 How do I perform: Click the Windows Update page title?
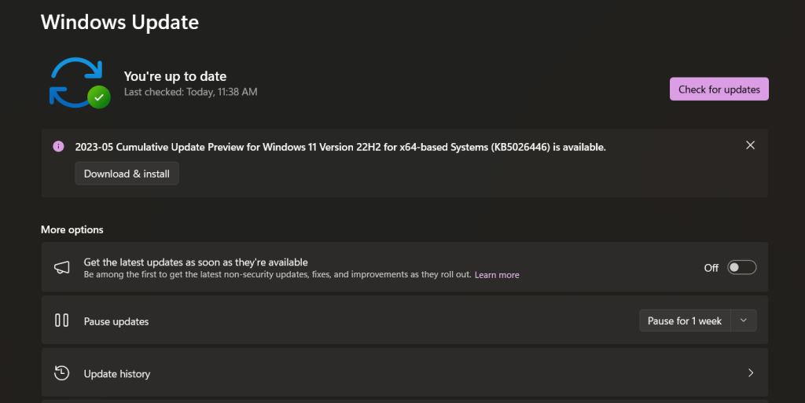[x=119, y=22]
